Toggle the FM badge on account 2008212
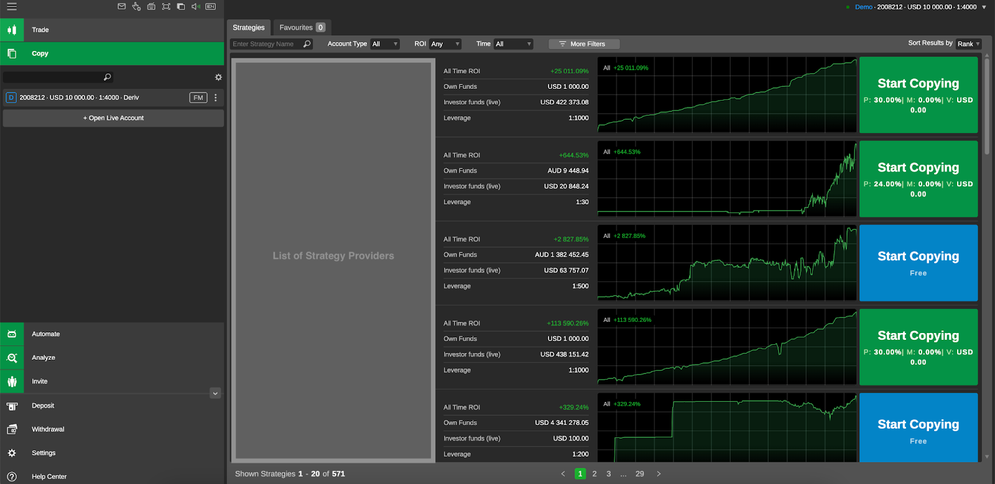 [x=198, y=98]
